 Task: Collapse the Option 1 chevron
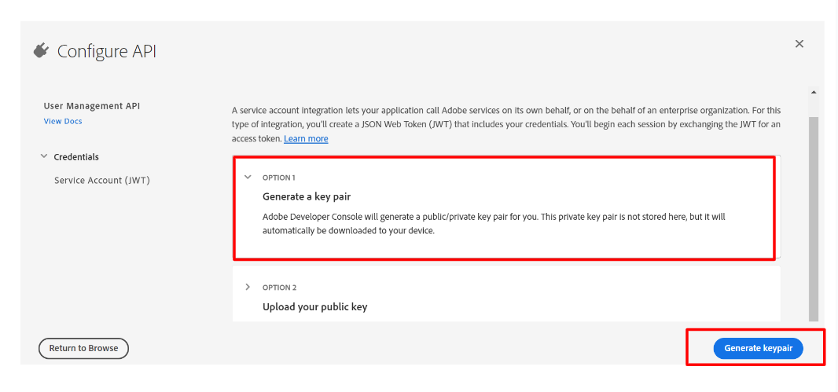pyautogui.click(x=248, y=177)
